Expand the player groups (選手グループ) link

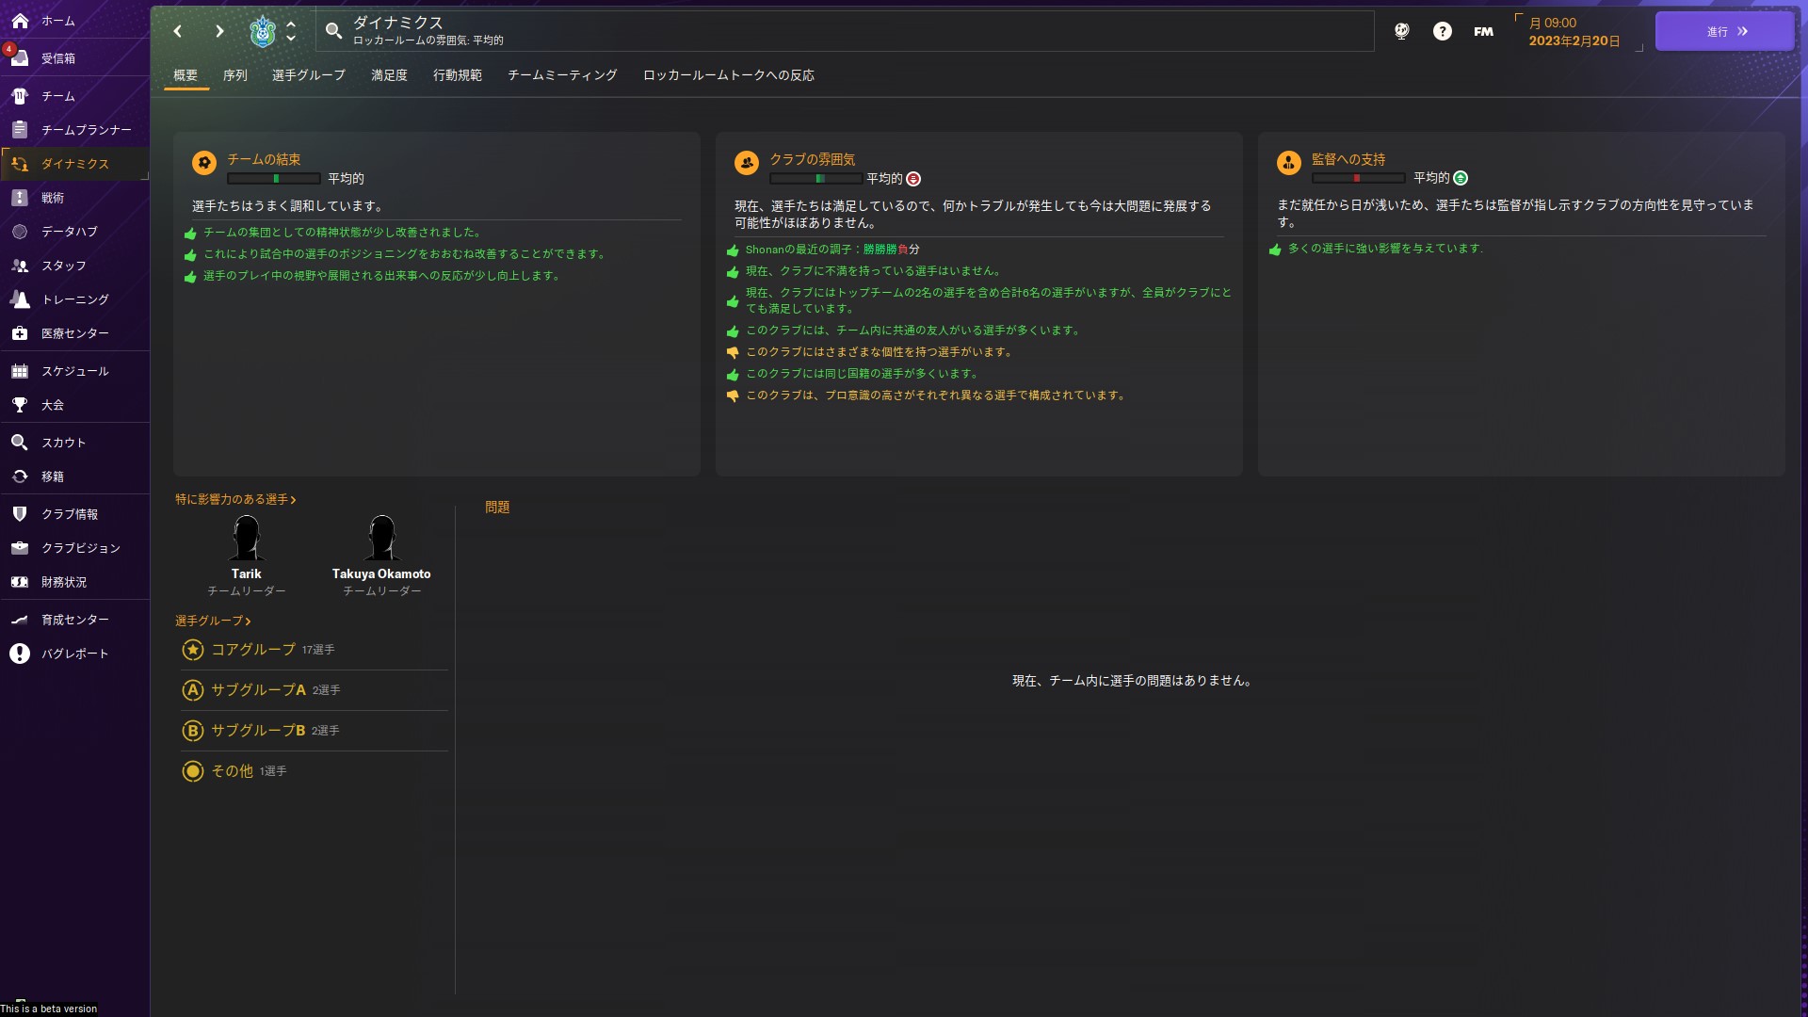click(213, 621)
